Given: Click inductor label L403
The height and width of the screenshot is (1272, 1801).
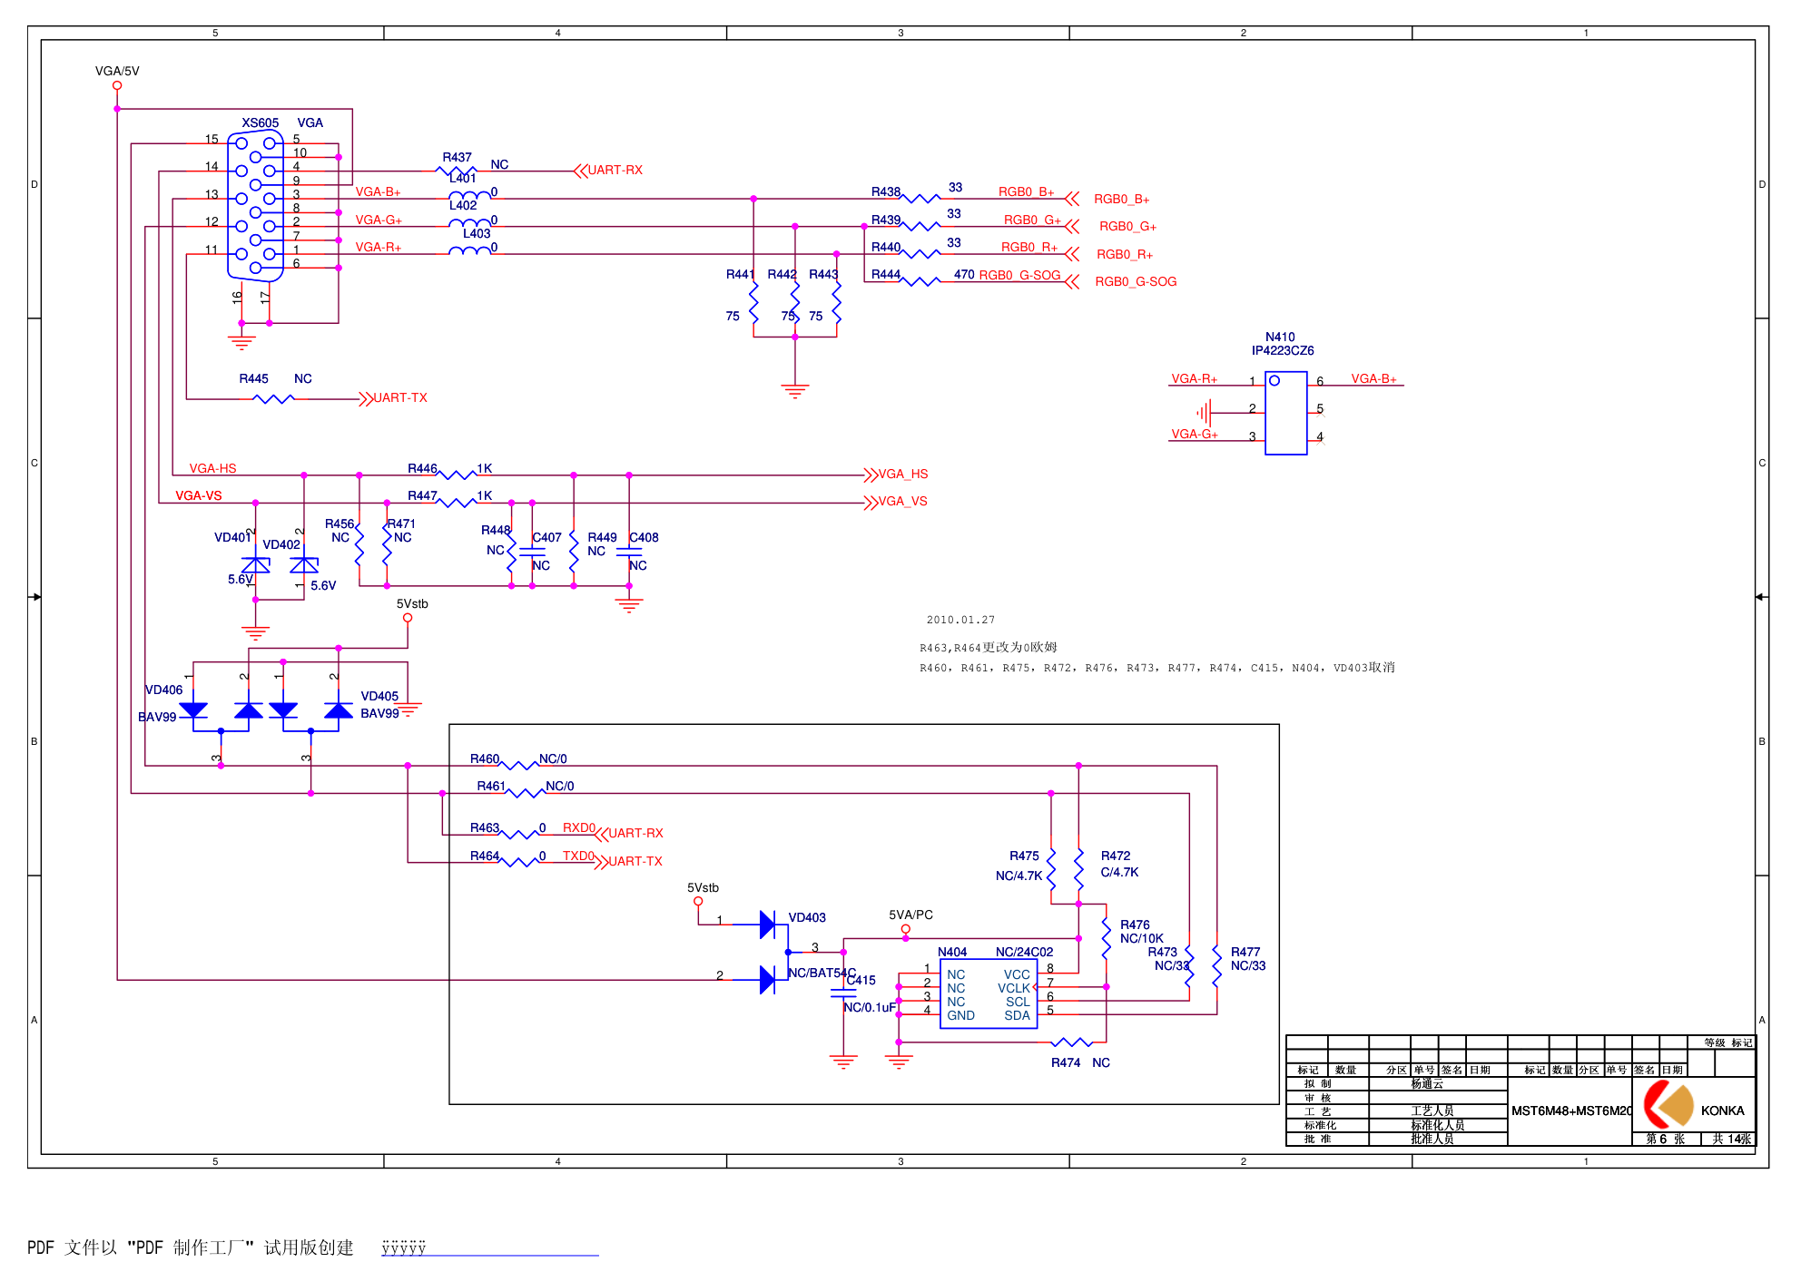Looking at the screenshot, I should (x=476, y=233).
